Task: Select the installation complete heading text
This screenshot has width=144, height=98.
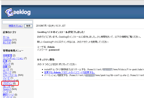Action: pyautogui.click(x=61, y=32)
